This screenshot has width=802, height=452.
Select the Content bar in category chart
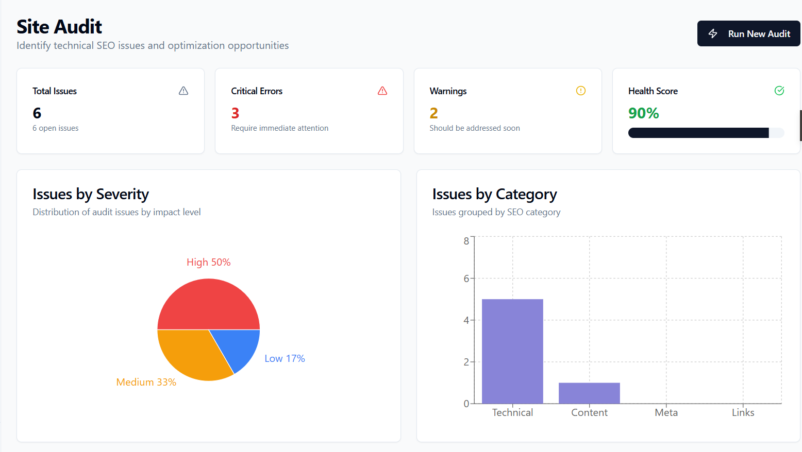coord(589,393)
